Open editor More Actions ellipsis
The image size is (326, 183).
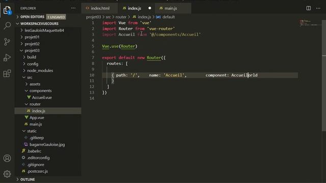click(x=318, y=8)
